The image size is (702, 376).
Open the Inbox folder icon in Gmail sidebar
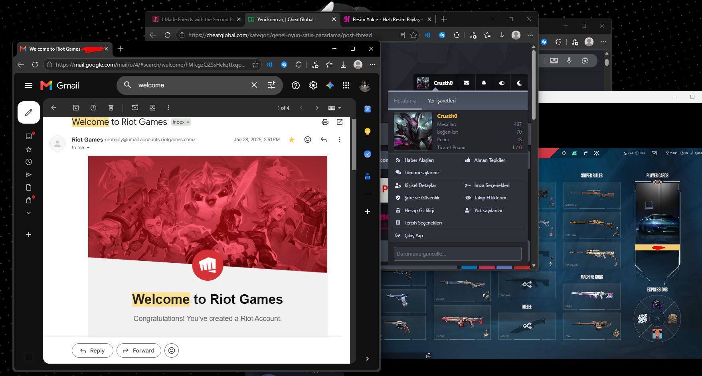tap(29, 136)
